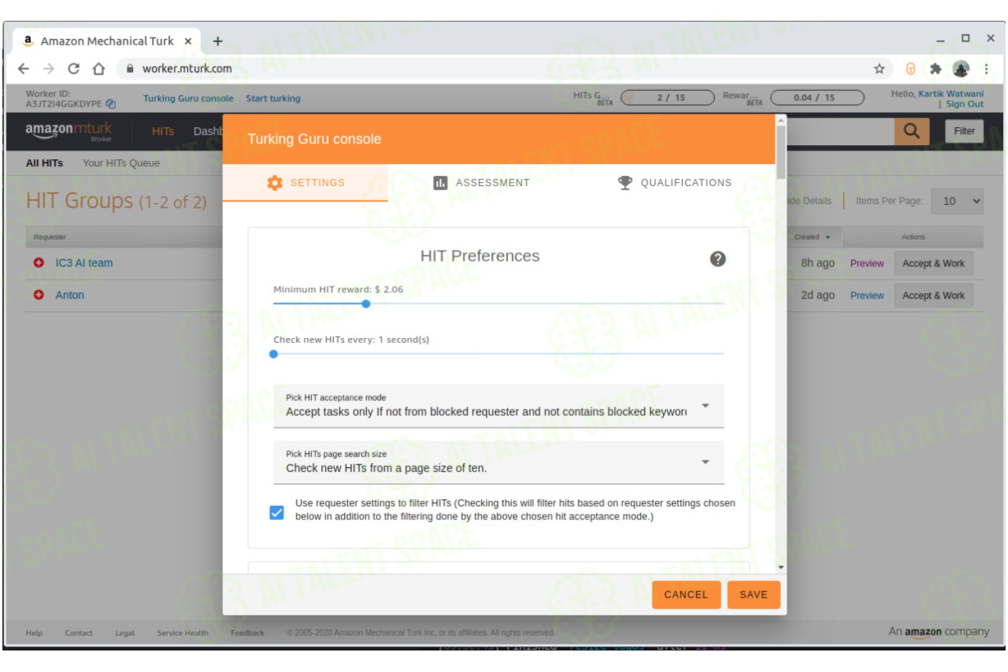
Task: Switch to the Qualifications tab
Action: tap(675, 183)
